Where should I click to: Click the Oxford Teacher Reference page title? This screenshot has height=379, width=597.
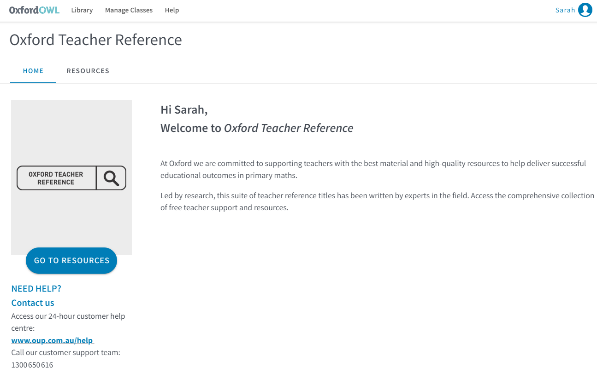click(95, 40)
